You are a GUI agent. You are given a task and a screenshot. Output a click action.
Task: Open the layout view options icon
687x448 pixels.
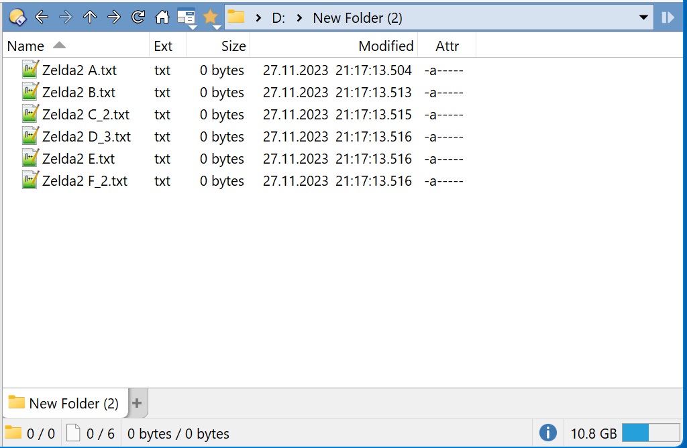point(187,17)
